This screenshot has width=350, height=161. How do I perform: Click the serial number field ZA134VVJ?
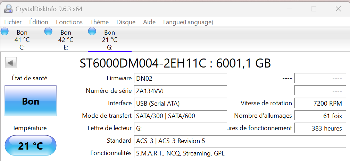180,91
